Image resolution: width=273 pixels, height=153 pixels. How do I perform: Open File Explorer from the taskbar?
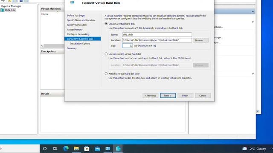click(x=76, y=148)
